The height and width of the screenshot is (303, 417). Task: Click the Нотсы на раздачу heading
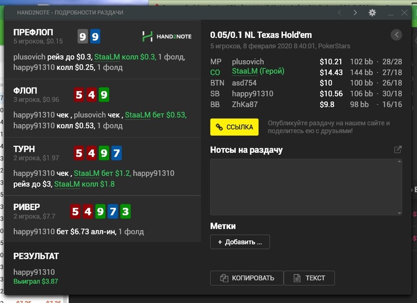pos(246,150)
